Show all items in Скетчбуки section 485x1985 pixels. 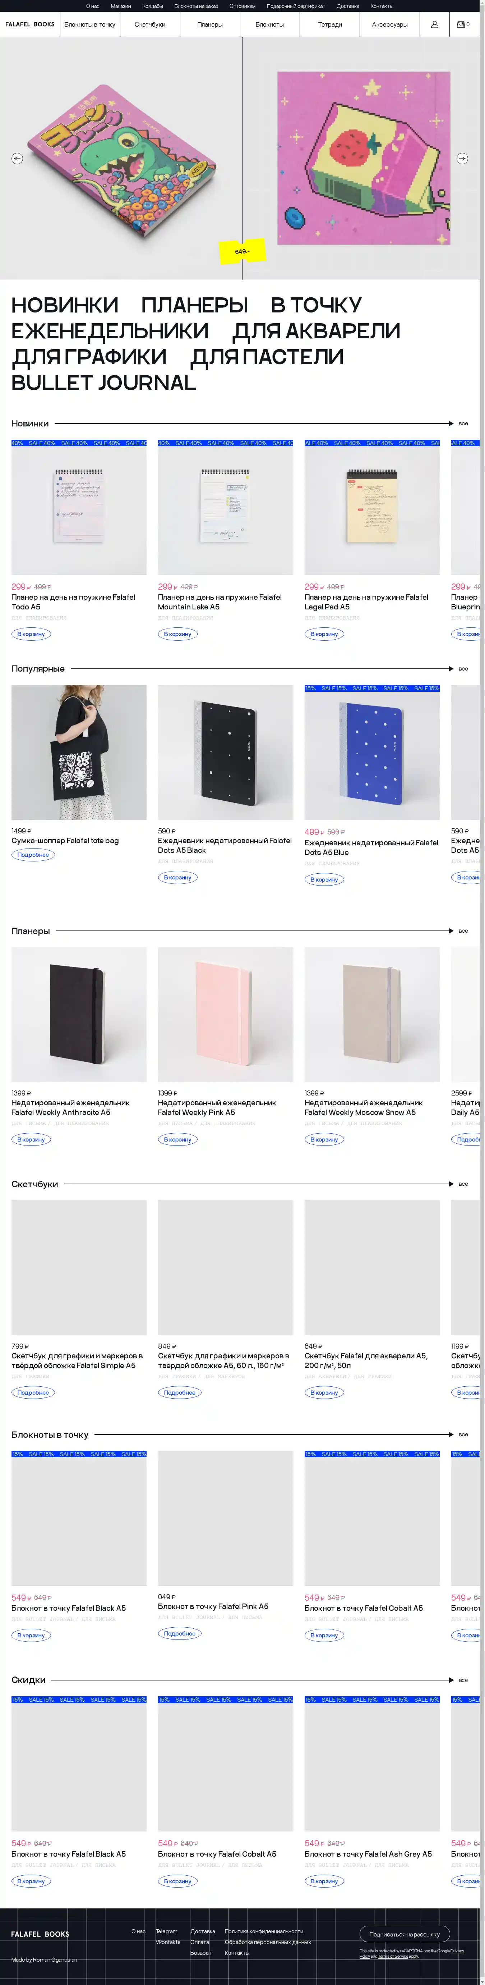[x=463, y=1184]
